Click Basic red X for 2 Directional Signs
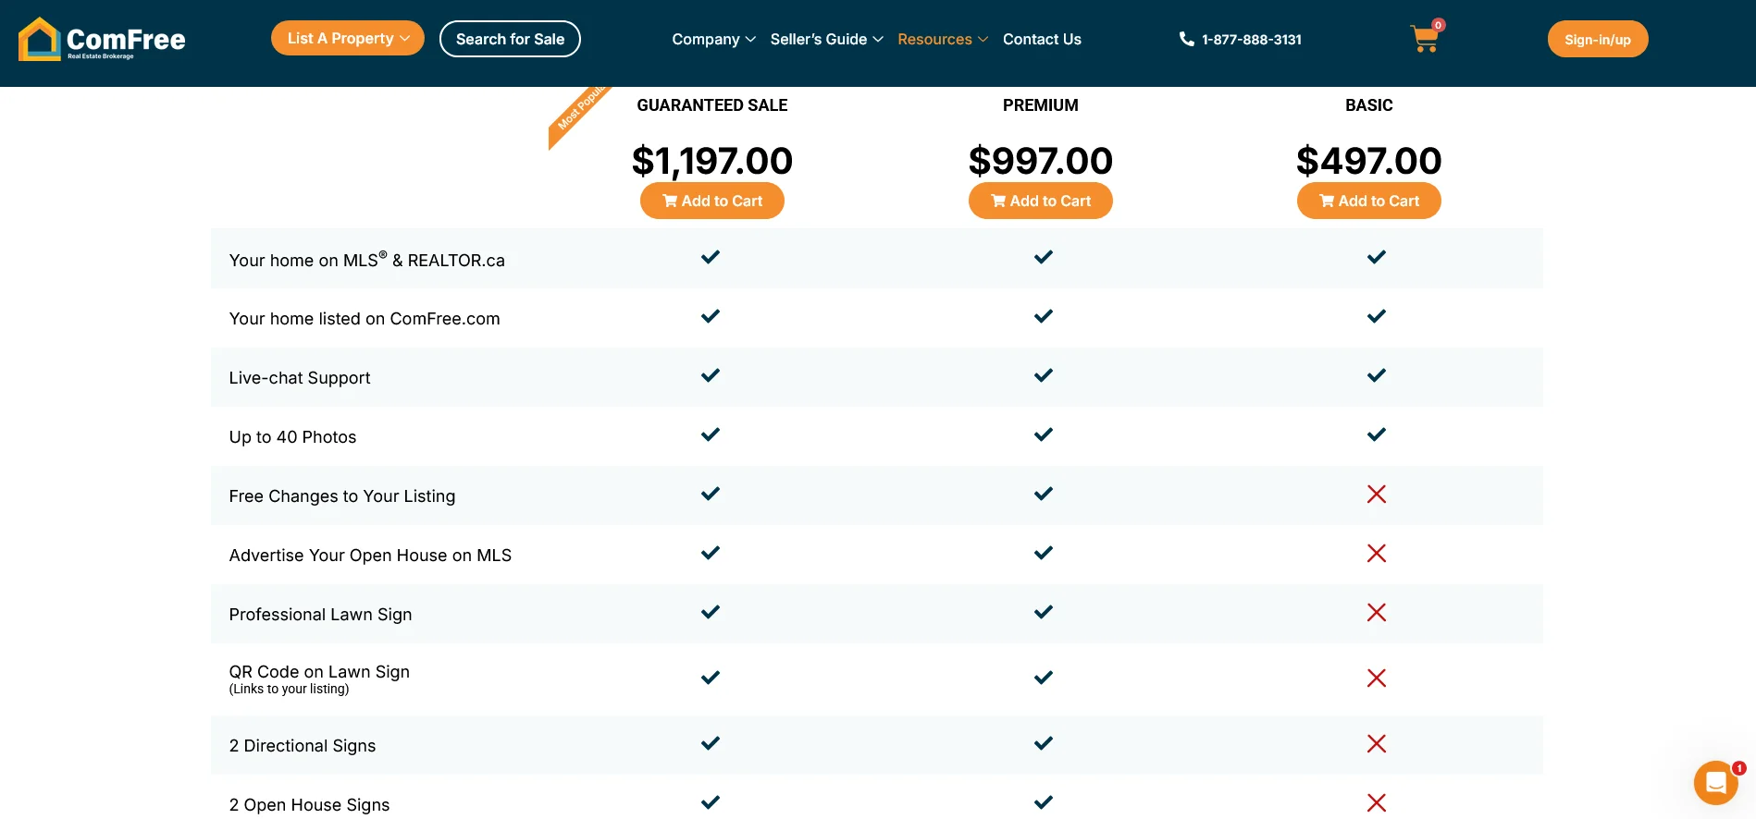1756x819 pixels. point(1376,744)
